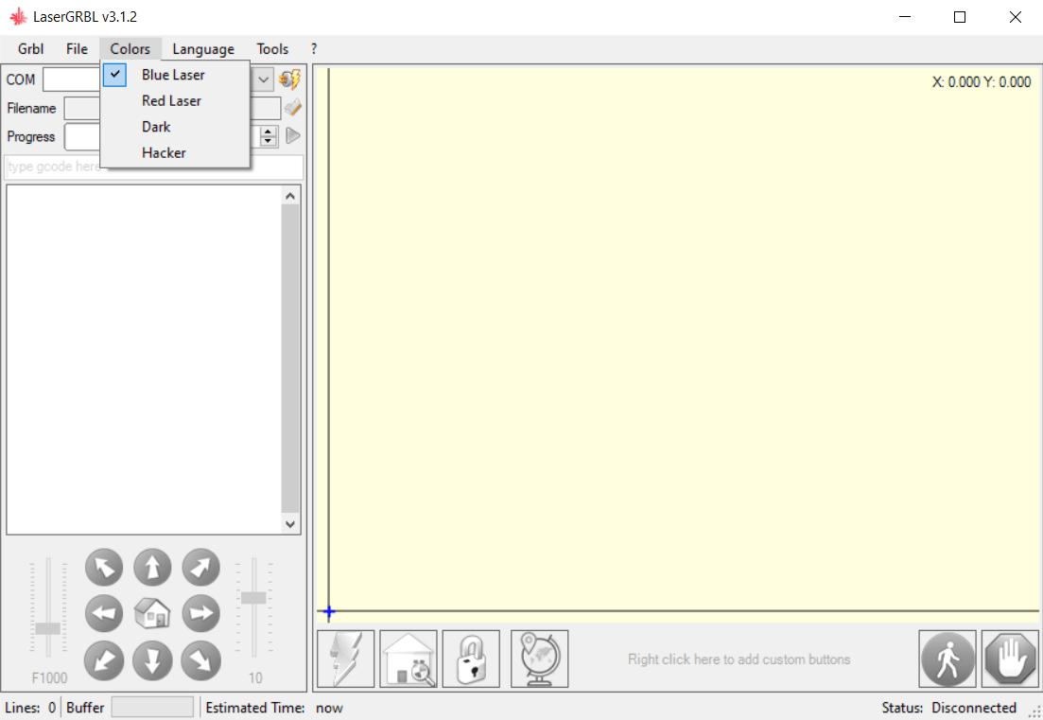Open the Tools menu
The width and height of the screenshot is (1043, 720).
(x=272, y=48)
